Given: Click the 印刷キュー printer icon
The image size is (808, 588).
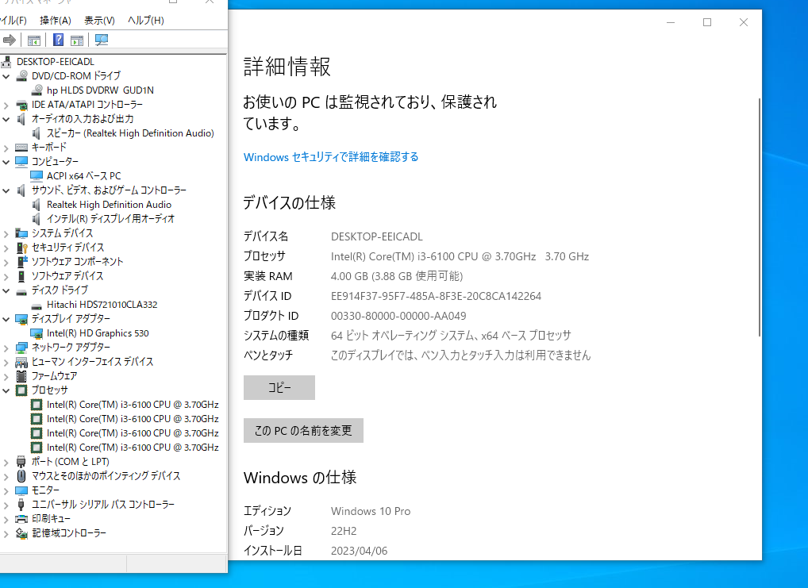Looking at the screenshot, I should pyautogui.click(x=21, y=519).
